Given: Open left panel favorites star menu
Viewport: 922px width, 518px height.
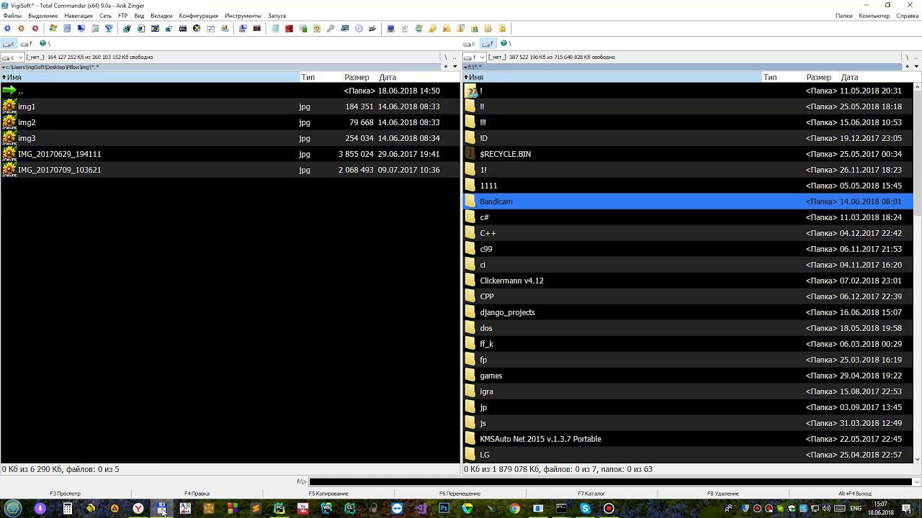Looking at the screenshot, I should [x=445, y=67].
